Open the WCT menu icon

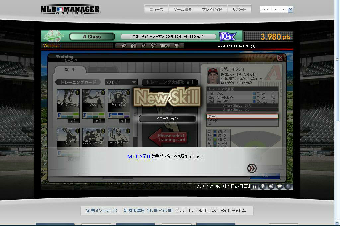pyautogui.click(x=165, y=46)
